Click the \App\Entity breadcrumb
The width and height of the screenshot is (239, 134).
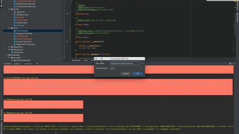click(x=76, y=60)
